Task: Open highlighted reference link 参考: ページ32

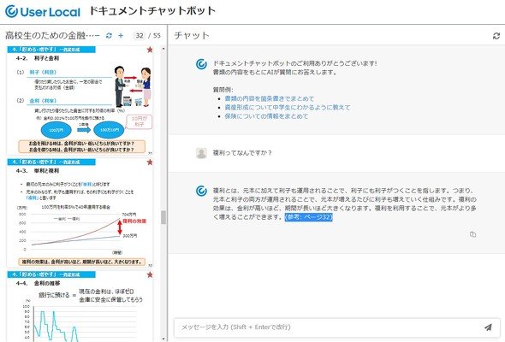Action: [308, 217]
